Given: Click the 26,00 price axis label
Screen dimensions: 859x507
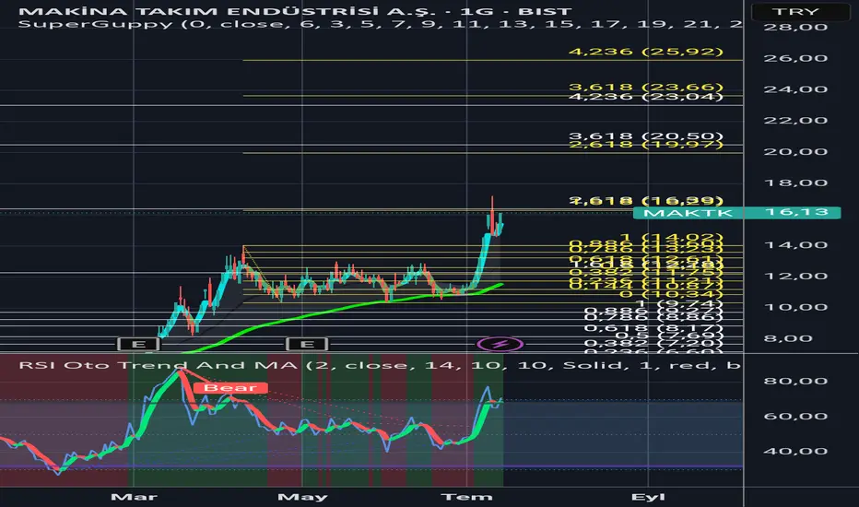Looking at the screenshot, I should [x=795, y=58].
